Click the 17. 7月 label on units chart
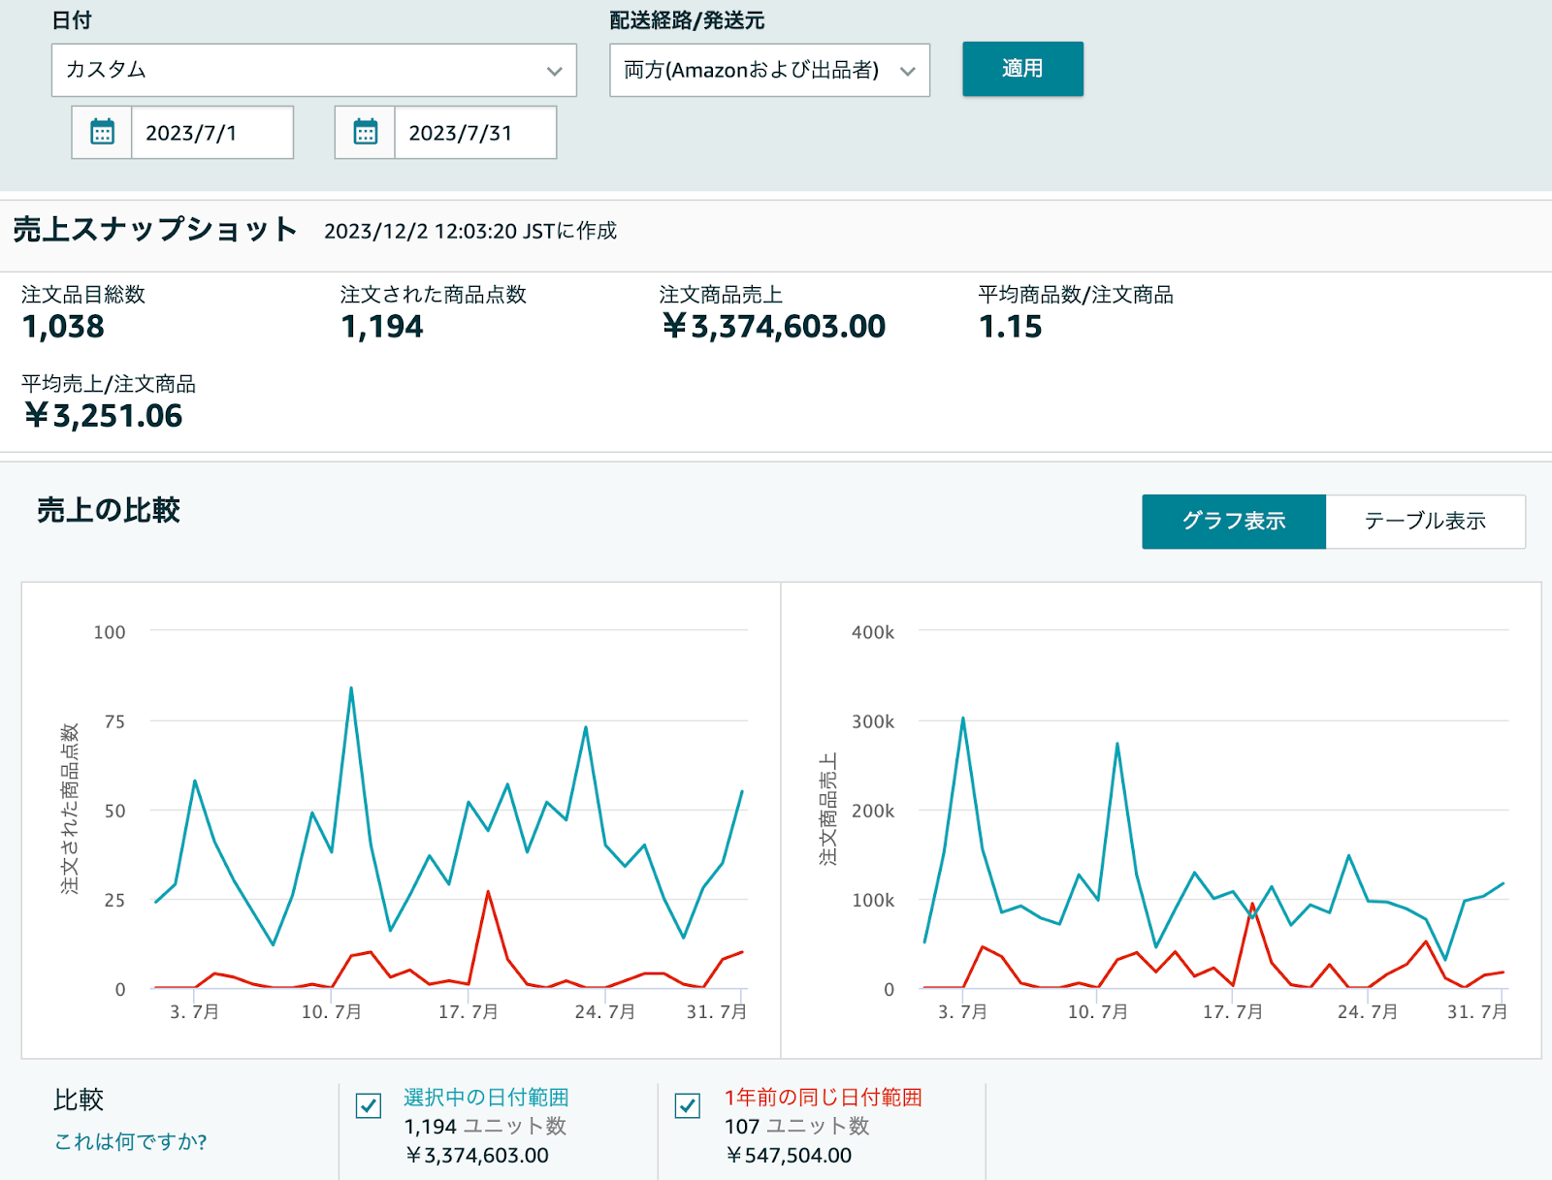This screenshot has width=1552, height=1180. point(468,1011)
